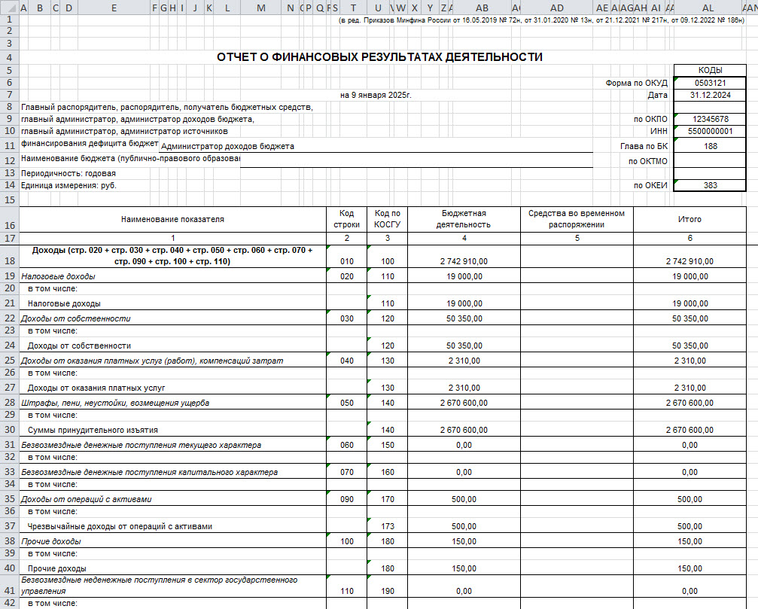Select the Глава по БК value 188
This screenshot has width=758, height=609.
pyautogui.click(x=710, y=146)
